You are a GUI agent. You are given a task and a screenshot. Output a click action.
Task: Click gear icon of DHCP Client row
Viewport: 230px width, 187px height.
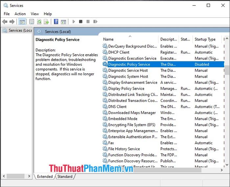tap(105, 52)
